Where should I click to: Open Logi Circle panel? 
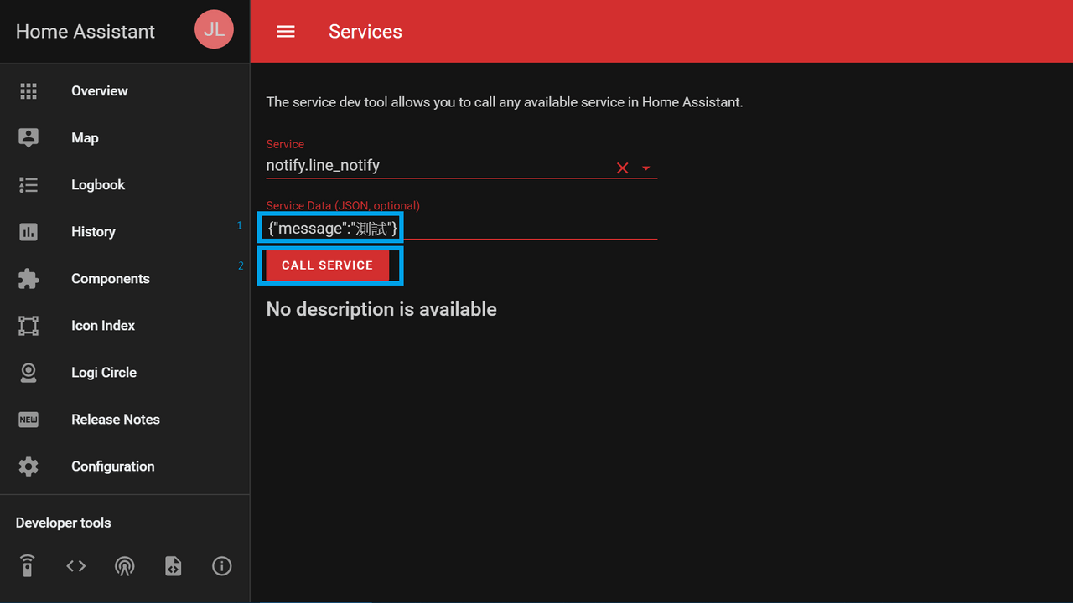click(x=125, y=373)
